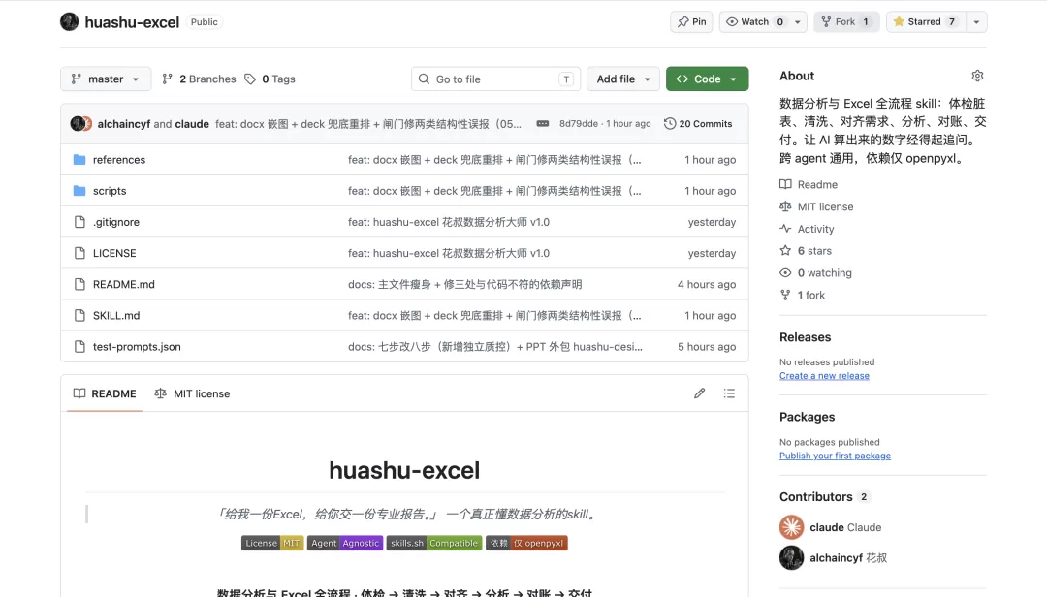Screen dimensions: 1047x597
Task: Open the claude Claude contributor name
Action: [845, 527]
